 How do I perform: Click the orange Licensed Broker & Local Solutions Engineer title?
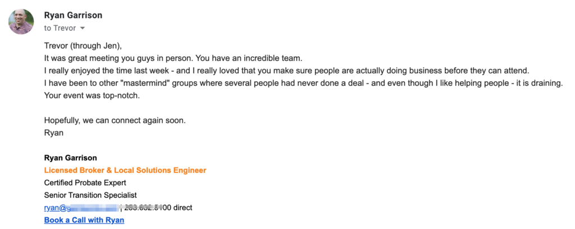pos(125,170)
